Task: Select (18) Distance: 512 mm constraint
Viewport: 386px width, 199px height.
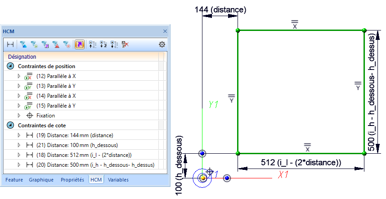Action: pos(84,155)
